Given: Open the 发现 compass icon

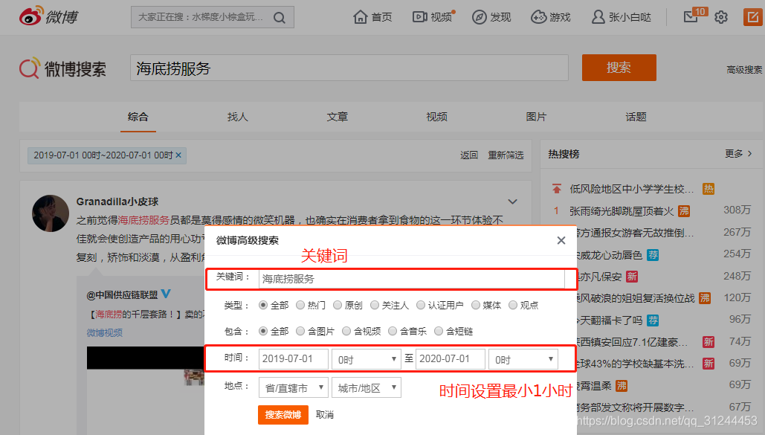Looking at the screenshot, I should click(479, 17).
